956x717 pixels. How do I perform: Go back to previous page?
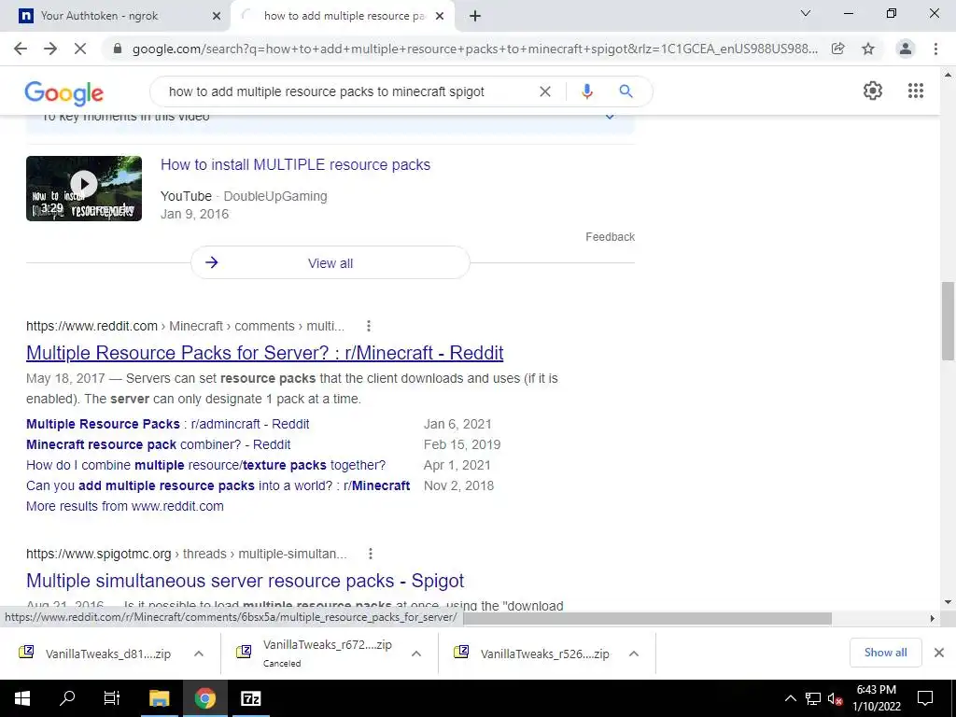pos(21,49)
